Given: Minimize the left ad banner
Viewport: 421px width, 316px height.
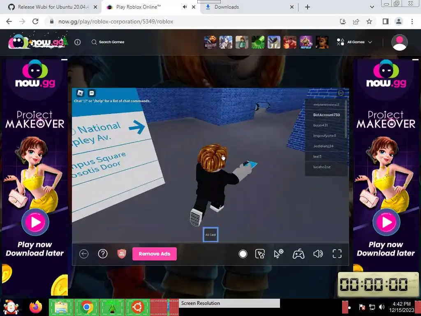Looking at the screenshot, I should (64, 60).
